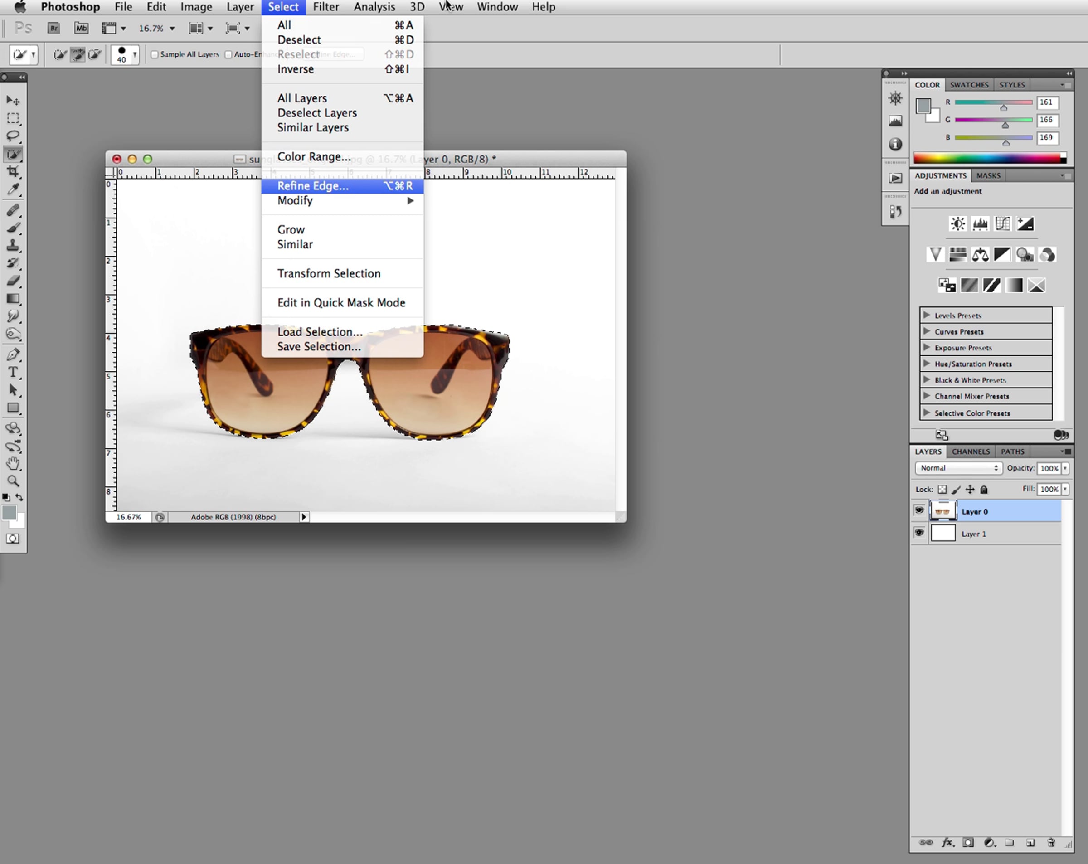This screenshot has height=864, width=1088.
Task: Select the Pen tool
Action: [13, 355]
